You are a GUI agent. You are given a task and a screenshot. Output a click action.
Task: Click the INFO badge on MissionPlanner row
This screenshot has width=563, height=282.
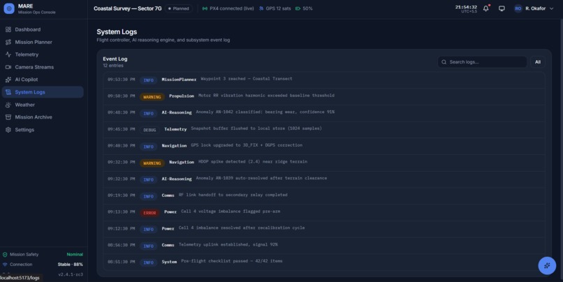[148, 80]
